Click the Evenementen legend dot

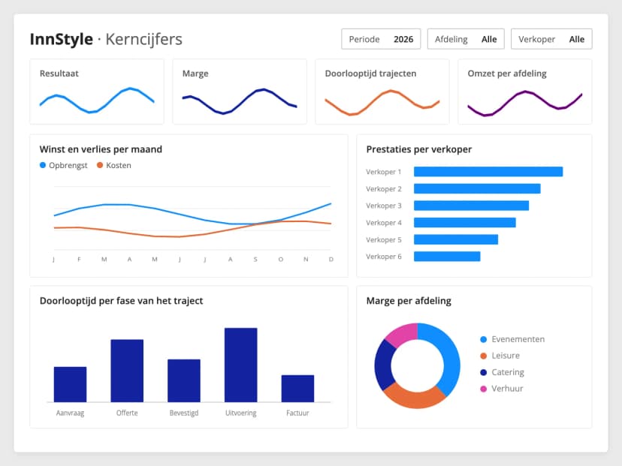click(483, 339)
